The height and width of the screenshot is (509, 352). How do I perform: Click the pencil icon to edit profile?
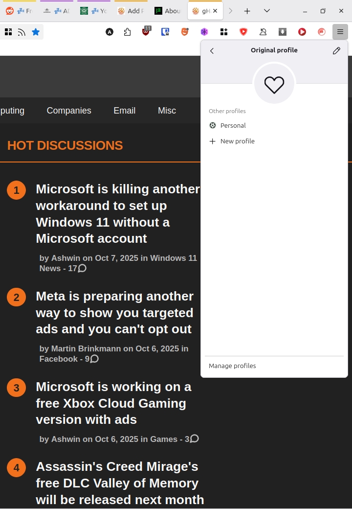click(336, 50)
